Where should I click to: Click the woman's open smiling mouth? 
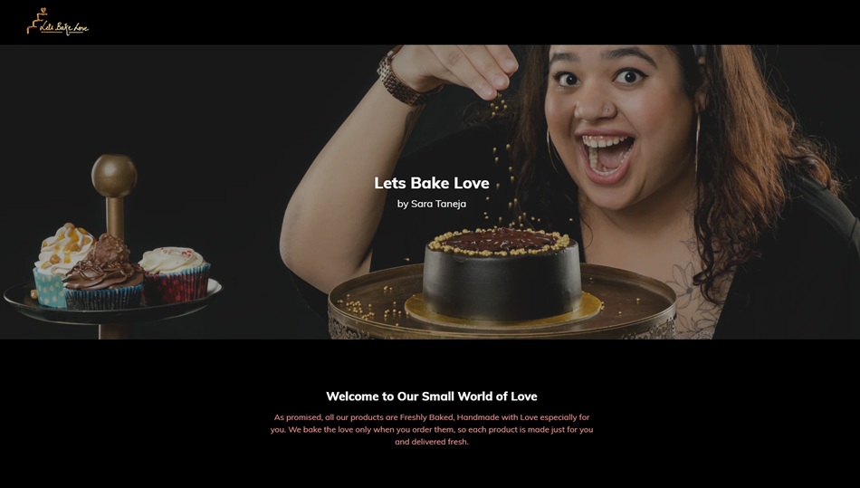pos(606,155)
